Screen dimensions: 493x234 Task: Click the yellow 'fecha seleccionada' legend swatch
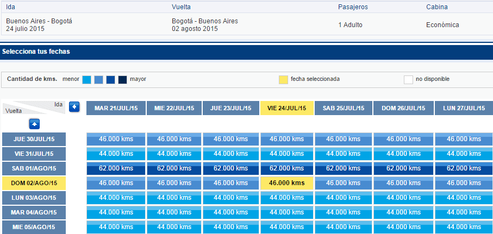coord(284,80)
